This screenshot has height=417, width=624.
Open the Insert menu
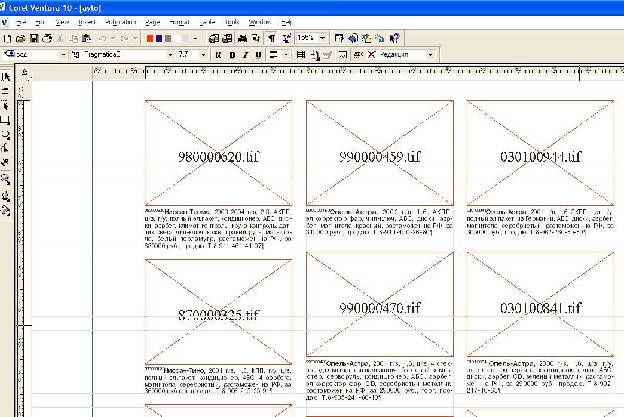point(87,22)
